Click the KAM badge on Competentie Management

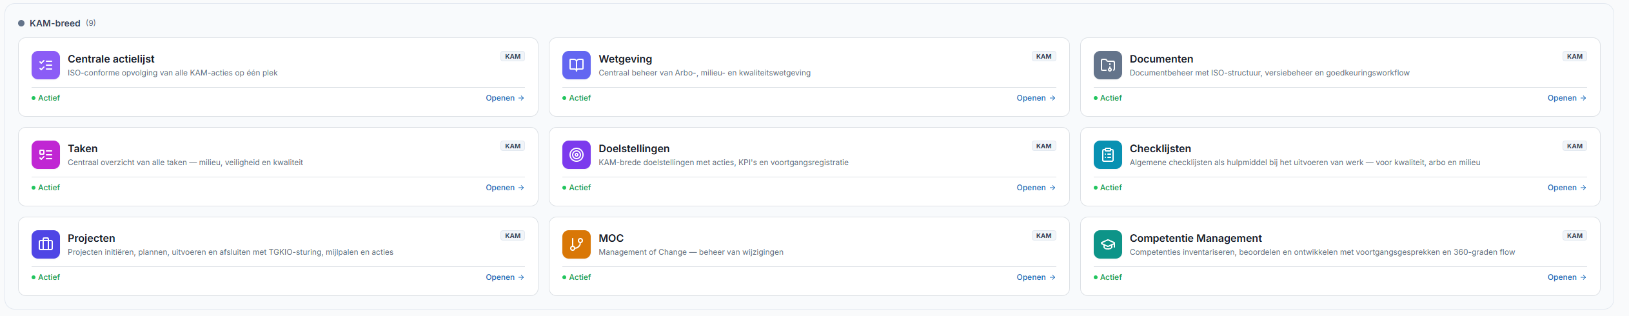click(1575, 235)
